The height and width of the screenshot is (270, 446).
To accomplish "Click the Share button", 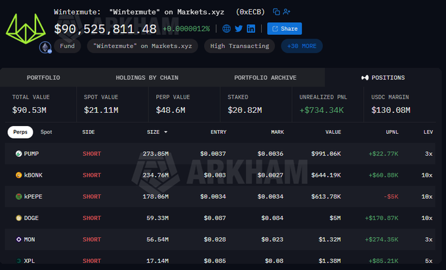I will pyautogui.click(x=285, y=28).
